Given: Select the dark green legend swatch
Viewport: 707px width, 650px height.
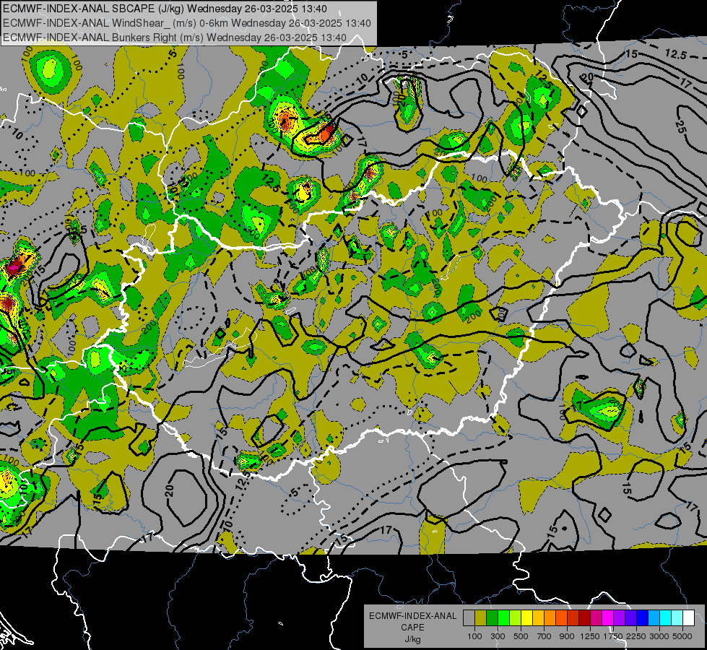Looking at the screenshot, I should pyautogui.click(x=492, y=618).
